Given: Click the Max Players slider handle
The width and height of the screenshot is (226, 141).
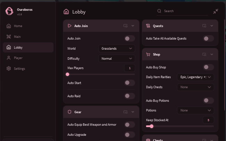Looking at the screenshot, I should (67, 74).
